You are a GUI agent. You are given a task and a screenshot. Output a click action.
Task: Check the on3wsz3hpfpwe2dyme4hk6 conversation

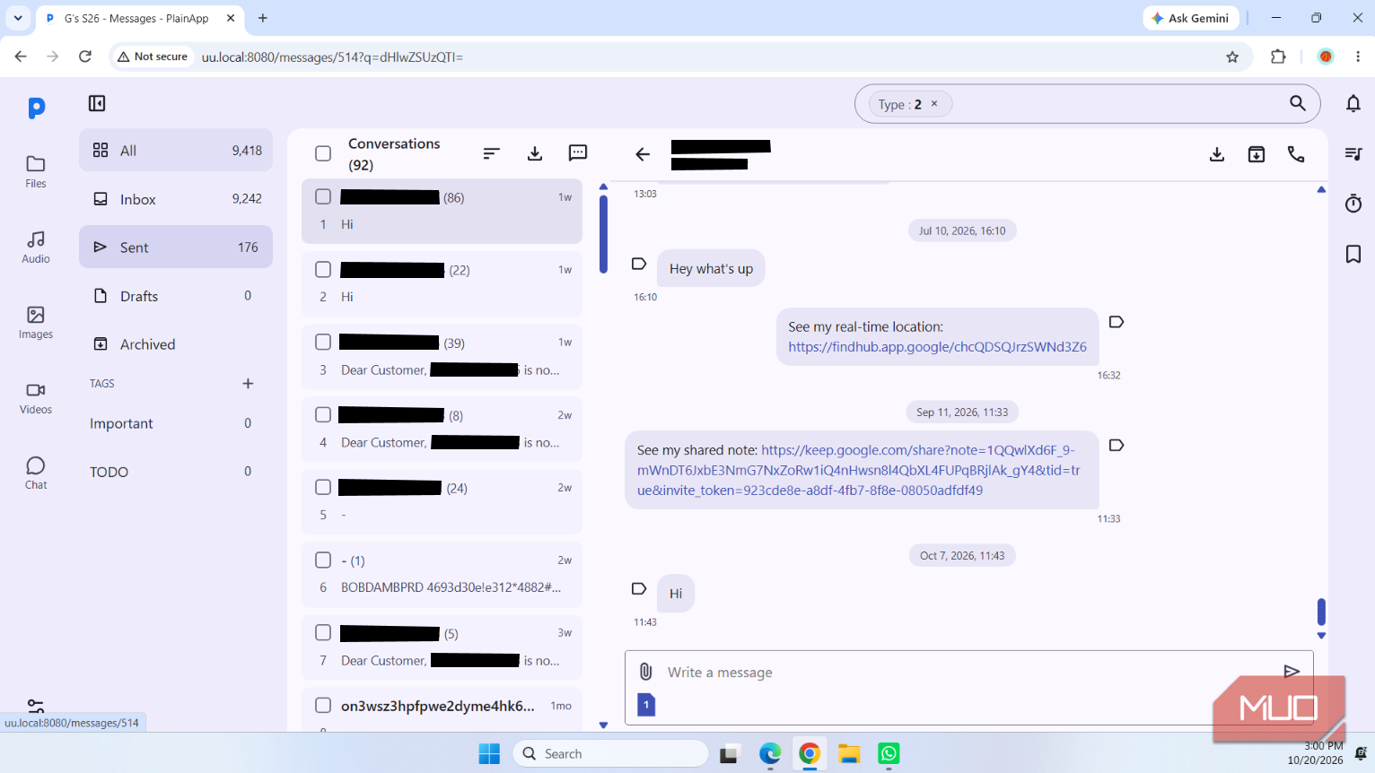point(323,705)
